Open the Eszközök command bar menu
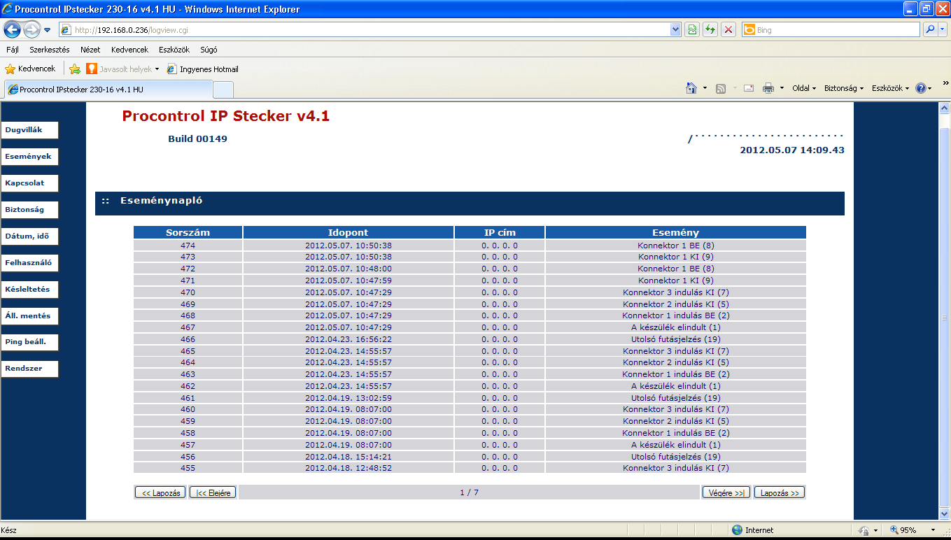Viewport: 951px width, 540px height. 890,88
